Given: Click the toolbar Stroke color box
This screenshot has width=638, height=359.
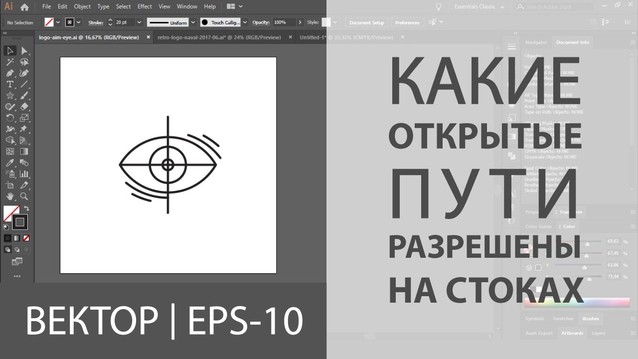Looking at the screenshot, I should [x=20, y=222].
